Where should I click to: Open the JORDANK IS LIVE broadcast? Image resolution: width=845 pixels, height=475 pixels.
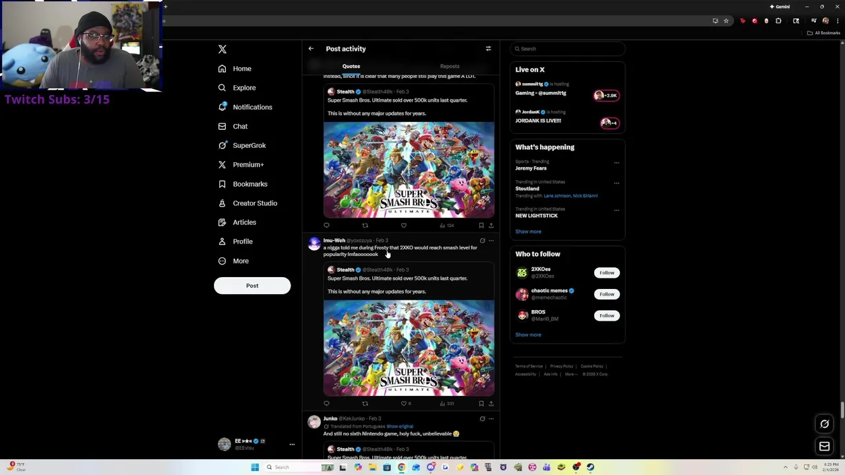(x=568, y=118)
